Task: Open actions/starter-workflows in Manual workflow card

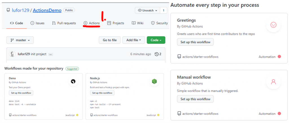Action: coord(200,114)
